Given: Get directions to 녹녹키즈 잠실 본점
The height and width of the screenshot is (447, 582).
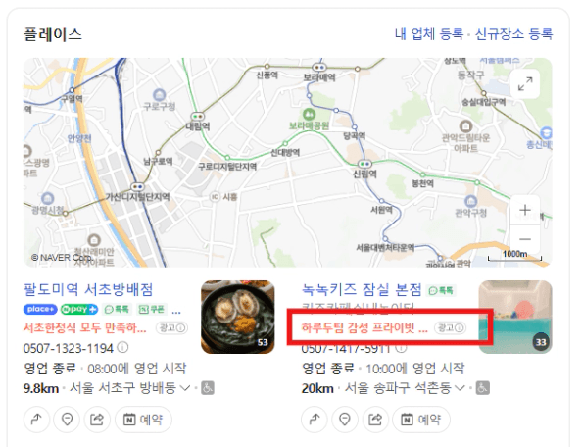Looking at the screenshot, I should (x=315, y=420).
